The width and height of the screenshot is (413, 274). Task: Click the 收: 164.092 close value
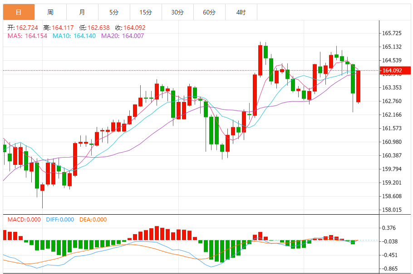(x=130, y=28)
